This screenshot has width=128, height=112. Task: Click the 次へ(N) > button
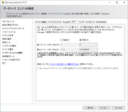(104, 108)
